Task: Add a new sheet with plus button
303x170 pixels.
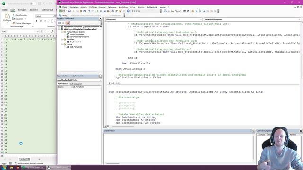Action: [39, 159]
